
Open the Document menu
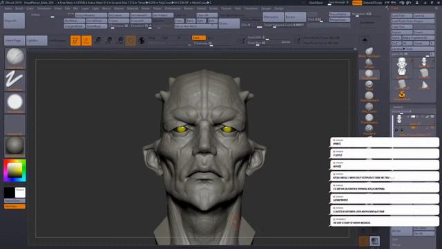tap(44, 8)
